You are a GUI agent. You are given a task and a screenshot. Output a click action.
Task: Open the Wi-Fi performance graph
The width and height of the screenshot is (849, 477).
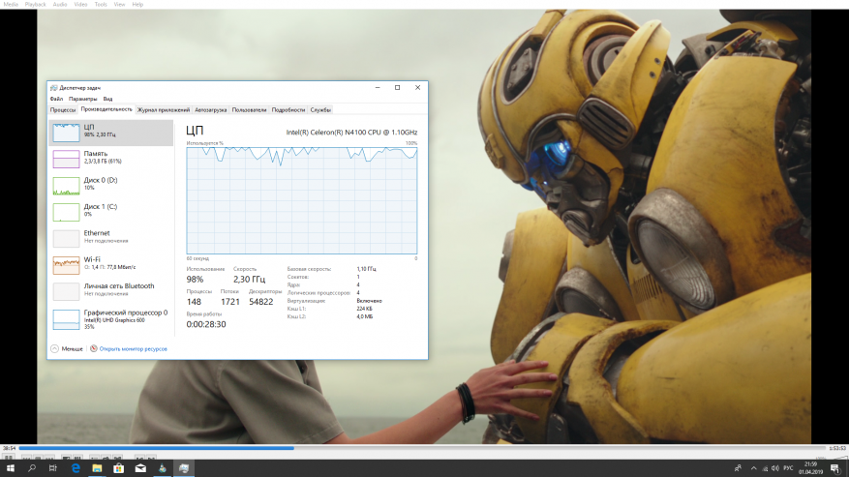click(x=97, y=262)
